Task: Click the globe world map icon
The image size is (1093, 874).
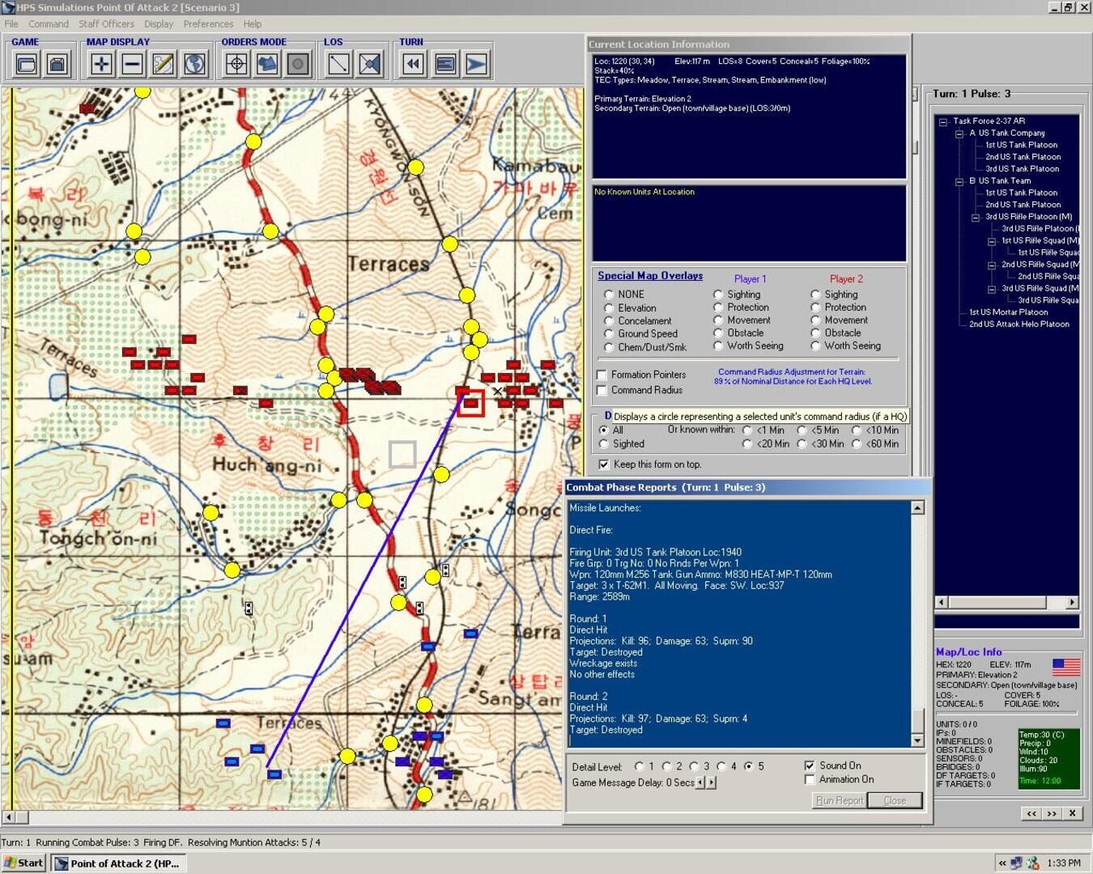Action: coord(192,62)
